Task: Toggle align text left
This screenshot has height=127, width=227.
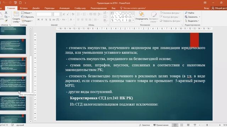Action: tap(78, 20)
